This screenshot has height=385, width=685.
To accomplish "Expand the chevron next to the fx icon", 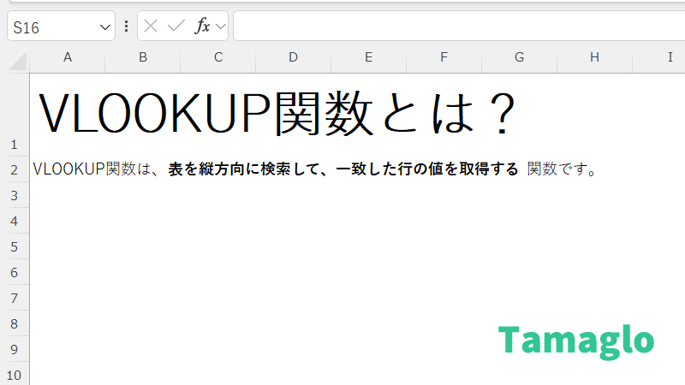I will 220,27.
